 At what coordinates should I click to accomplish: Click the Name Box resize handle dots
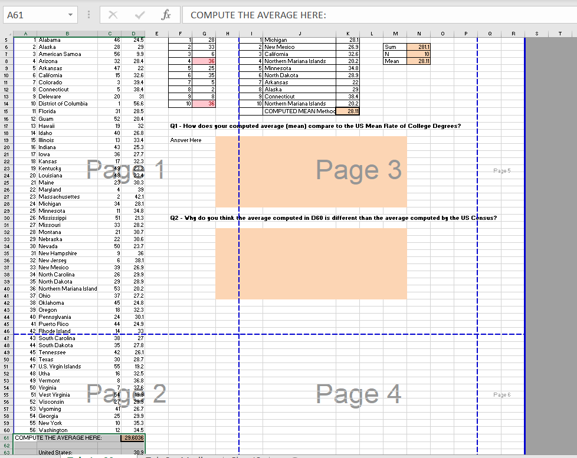88,15
